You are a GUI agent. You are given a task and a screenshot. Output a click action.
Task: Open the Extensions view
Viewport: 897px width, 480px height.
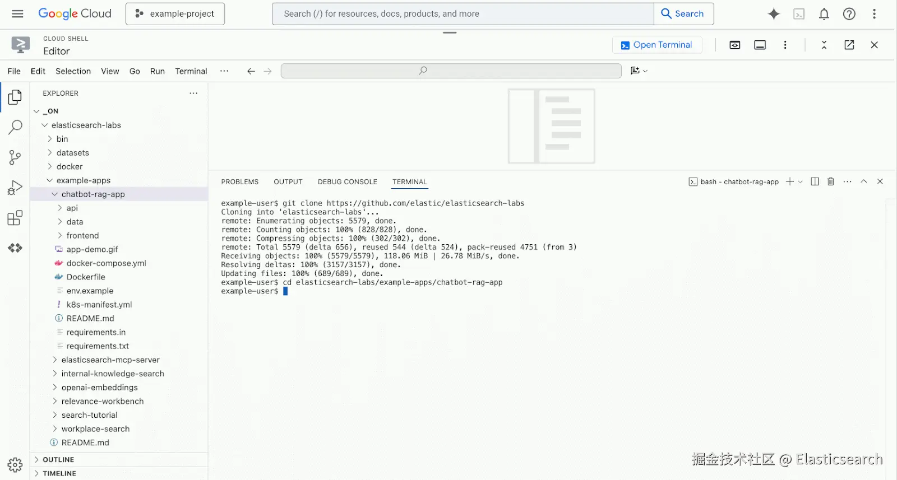(x=15, y=217)
